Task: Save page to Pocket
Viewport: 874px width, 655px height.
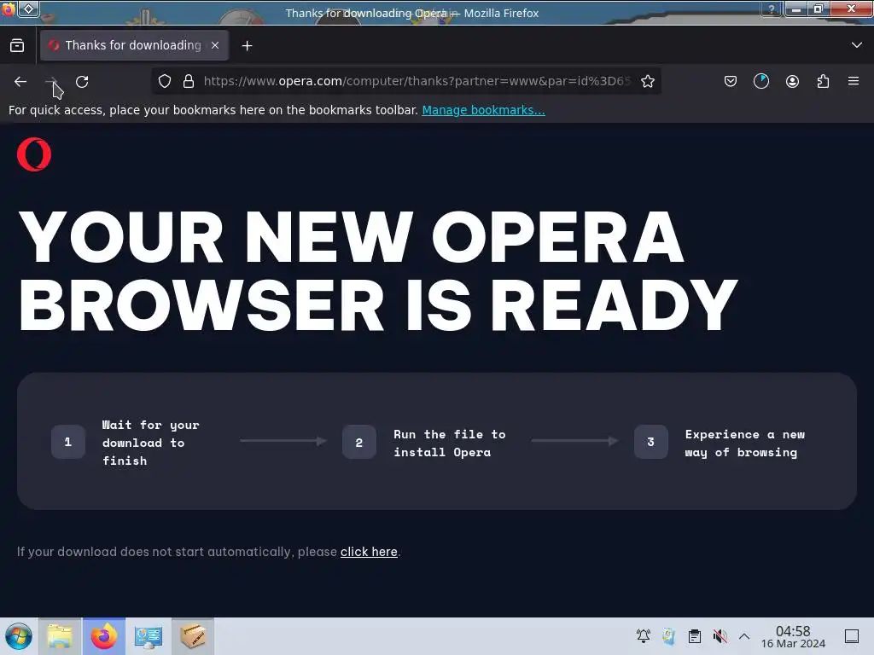Action: [x=731, y=81]
